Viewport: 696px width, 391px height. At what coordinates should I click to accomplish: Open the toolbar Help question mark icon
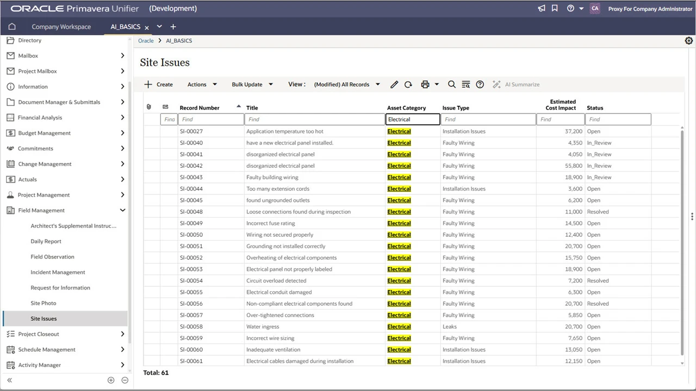(480, 84)
